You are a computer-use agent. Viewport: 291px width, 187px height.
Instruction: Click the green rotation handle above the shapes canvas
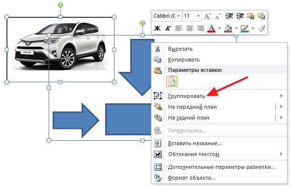point(143,23)
